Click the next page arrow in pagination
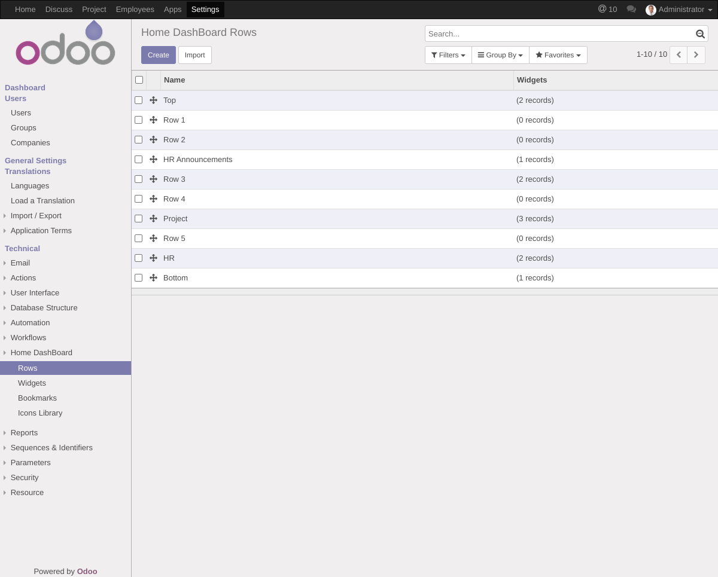This screenshot has width=718, height=577. [x=696, y=54]
